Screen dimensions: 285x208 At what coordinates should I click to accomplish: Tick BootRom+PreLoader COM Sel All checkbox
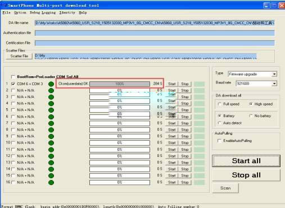coord(13,77)
